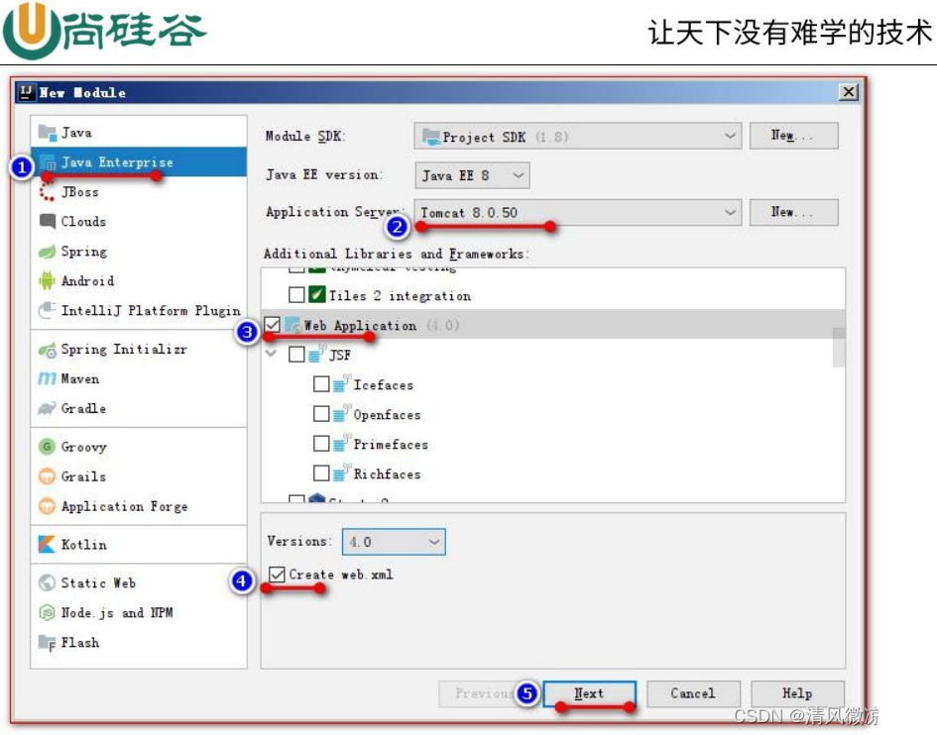The image size is (937, 735).
Task: Open the Versions 4.0 dropdown
Action: (x=394, y=542)
